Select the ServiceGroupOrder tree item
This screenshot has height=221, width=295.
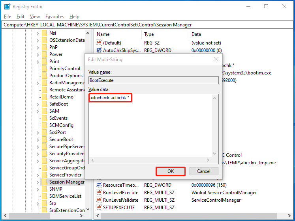67,168
